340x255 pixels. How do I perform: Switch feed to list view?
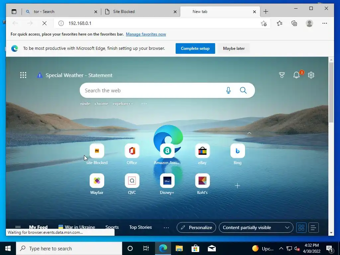313,227
